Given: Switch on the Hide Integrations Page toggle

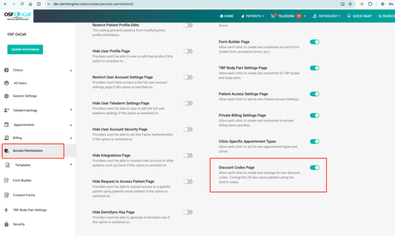Looking at the screenshot, I should 188,156.
